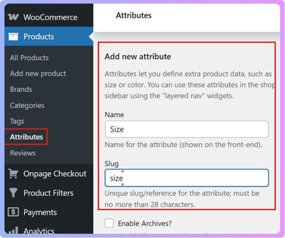Click the Name field containing Size

[187, 129]
